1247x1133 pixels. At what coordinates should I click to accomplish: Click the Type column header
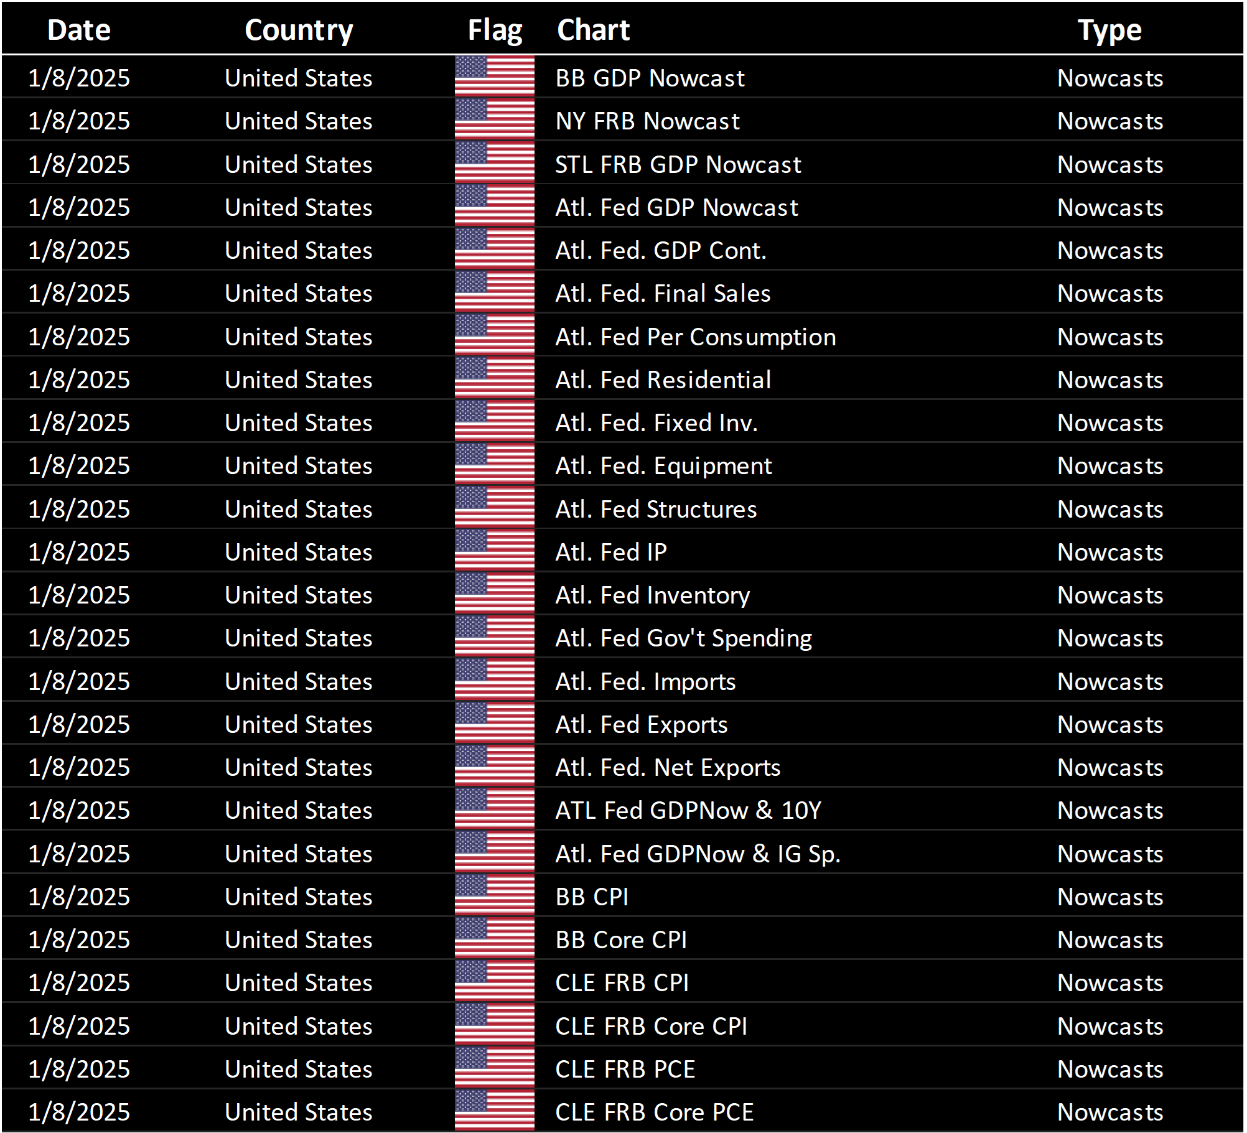pos(1109,30)
